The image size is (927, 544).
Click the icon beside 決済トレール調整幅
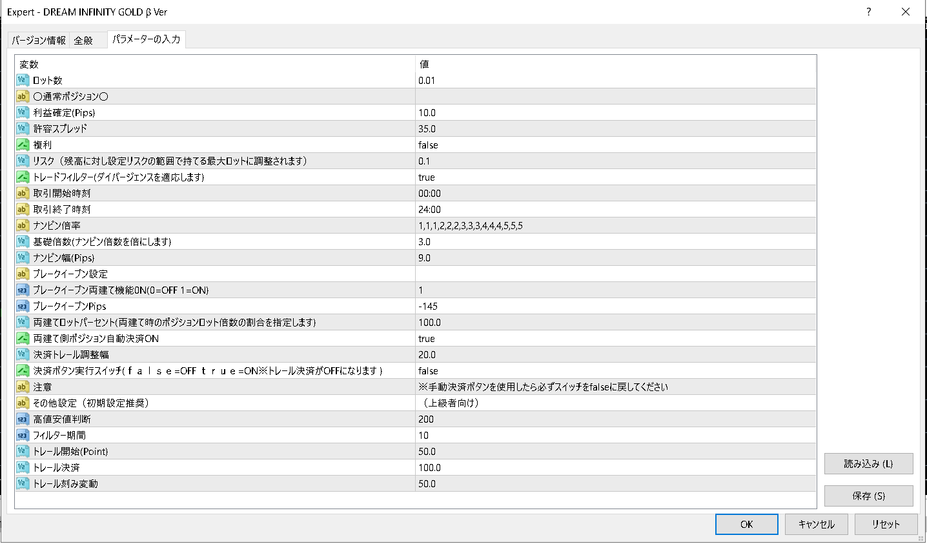(x=23, y=354)
